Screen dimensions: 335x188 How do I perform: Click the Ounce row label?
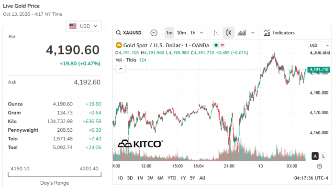(x=15, y=104)
